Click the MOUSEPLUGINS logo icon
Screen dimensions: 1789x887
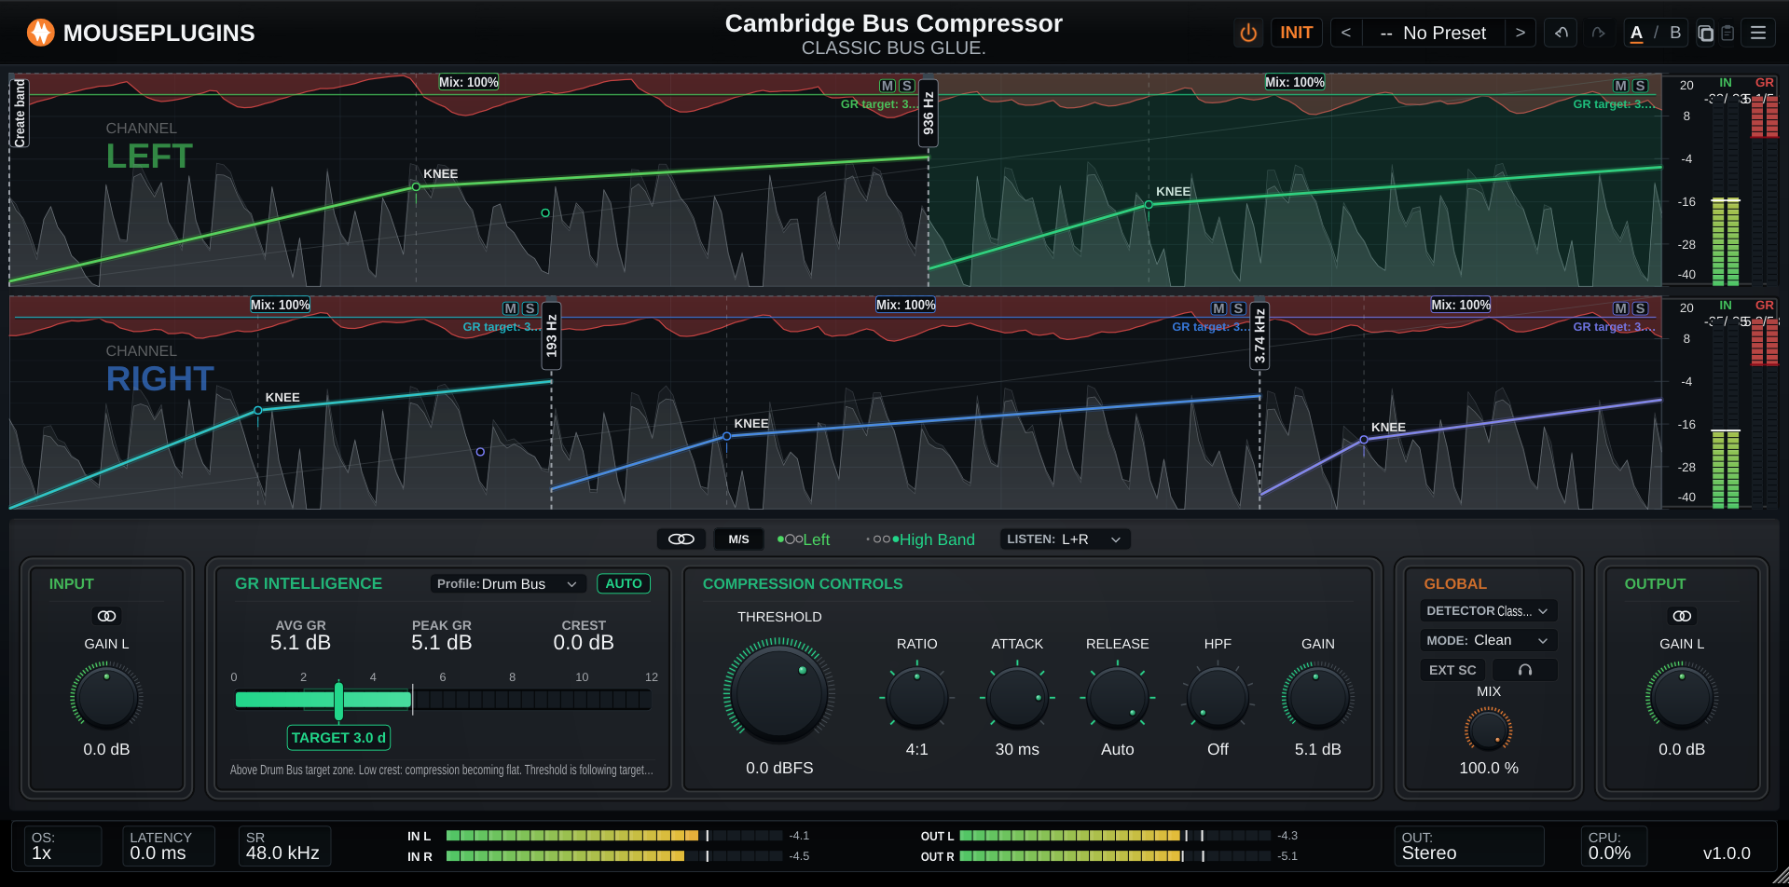(x=40, y=33)
